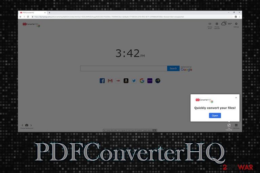
Task: Click the browser forward arrow
Action: [24, 17]
